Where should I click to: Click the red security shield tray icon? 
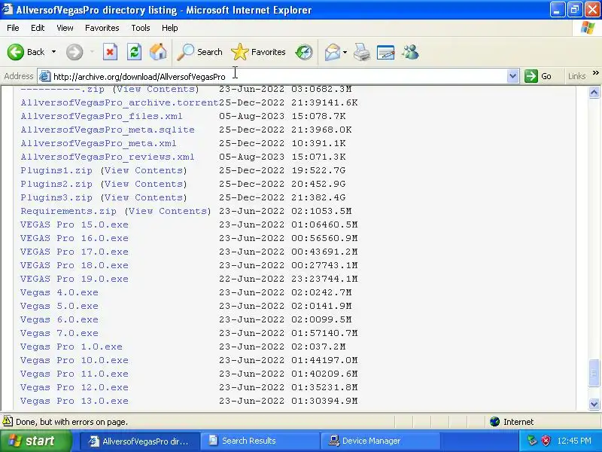pyautogui.click(x=546, y=441)
